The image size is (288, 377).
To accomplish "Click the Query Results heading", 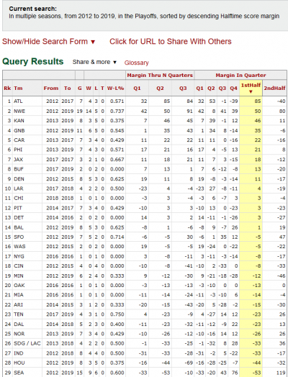I will coord(33,62).
